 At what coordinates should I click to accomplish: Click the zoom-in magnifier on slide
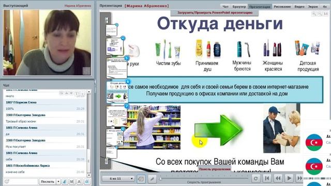pos(314,14)
